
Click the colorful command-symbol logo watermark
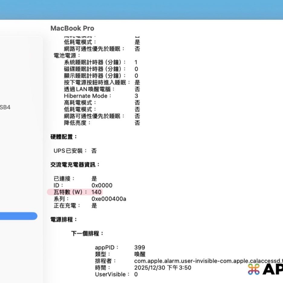click(x=254, y=269)
